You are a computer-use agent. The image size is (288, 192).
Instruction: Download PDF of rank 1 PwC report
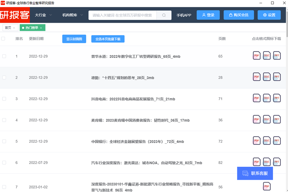click(x=257, y=56)
